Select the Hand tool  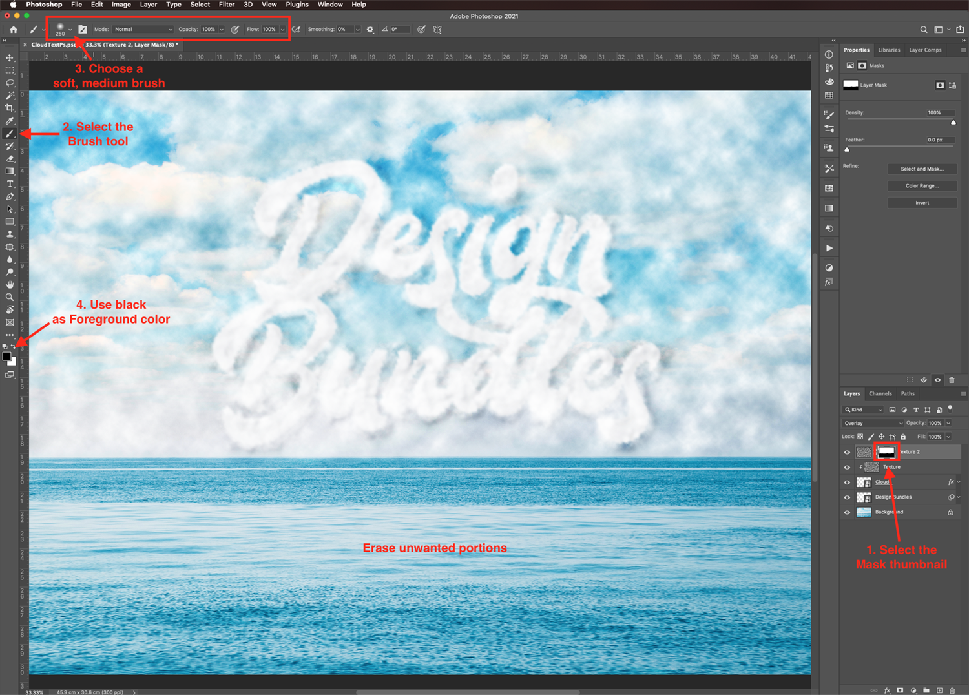tap(10, 285)
